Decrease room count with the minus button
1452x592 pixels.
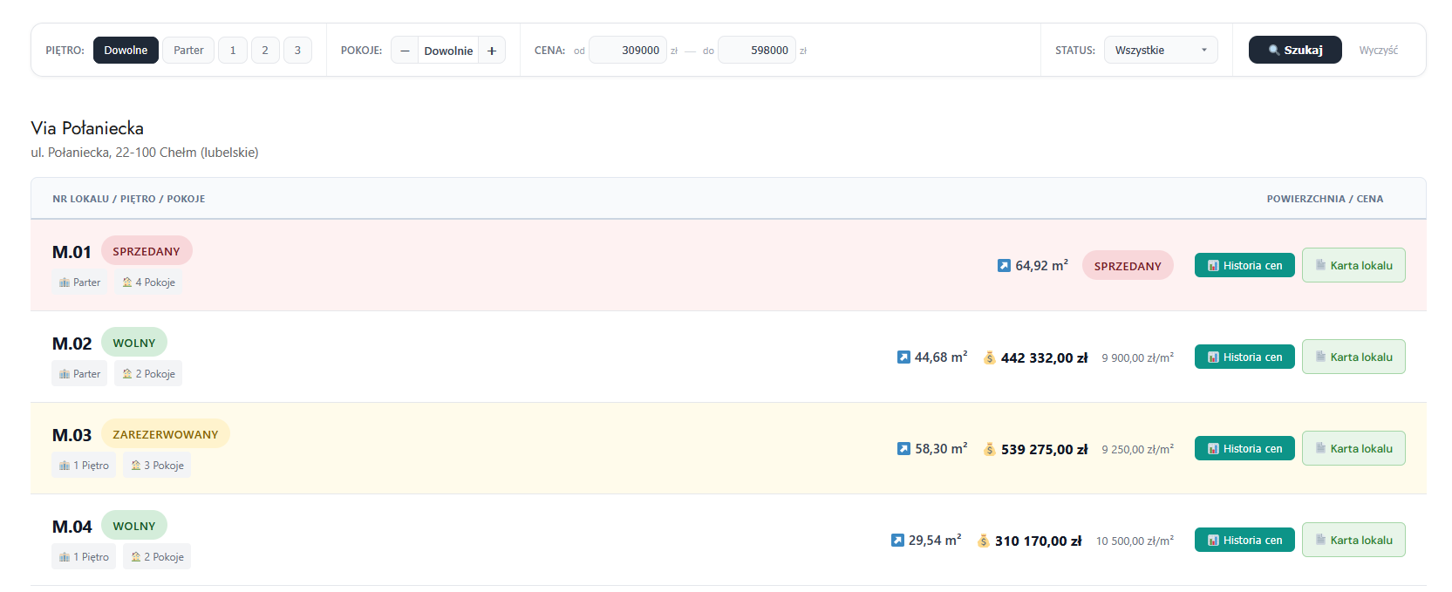(405, 51)
